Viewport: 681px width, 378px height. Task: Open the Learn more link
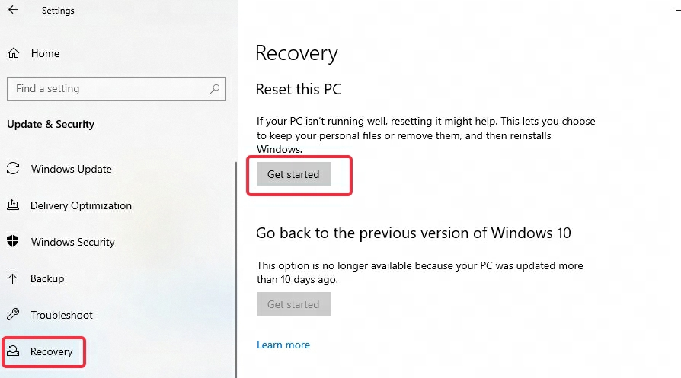(283, 345)
